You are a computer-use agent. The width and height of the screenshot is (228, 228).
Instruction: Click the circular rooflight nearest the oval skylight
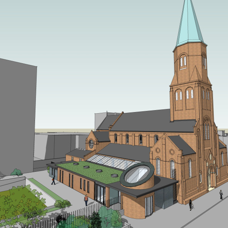[x=114, y=176]
